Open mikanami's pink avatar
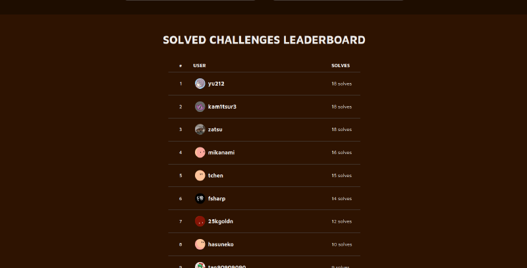 200,153
